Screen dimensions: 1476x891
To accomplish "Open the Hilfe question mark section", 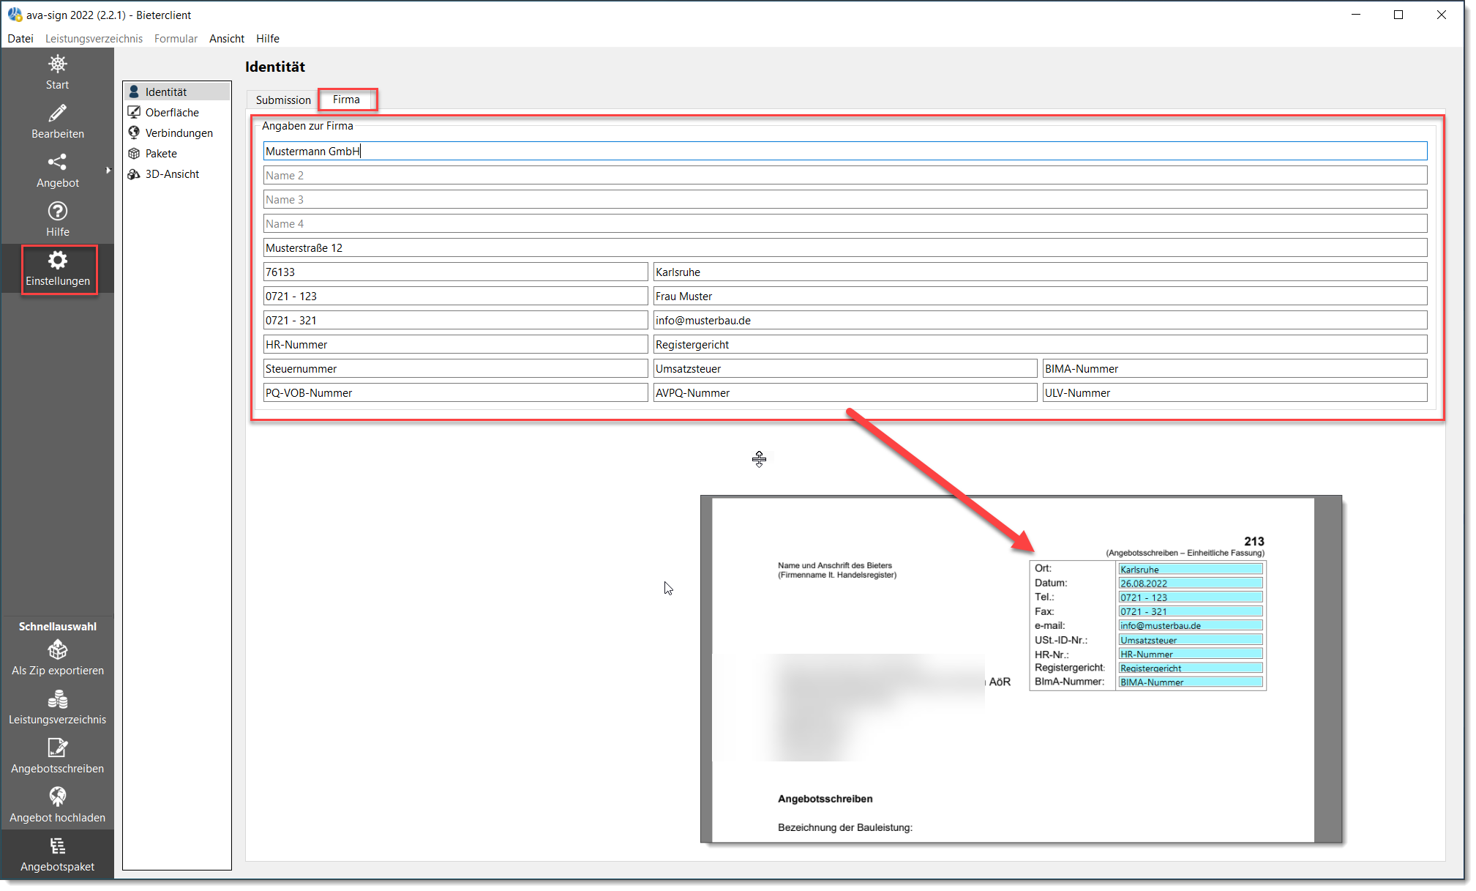I will pos(57,220).
